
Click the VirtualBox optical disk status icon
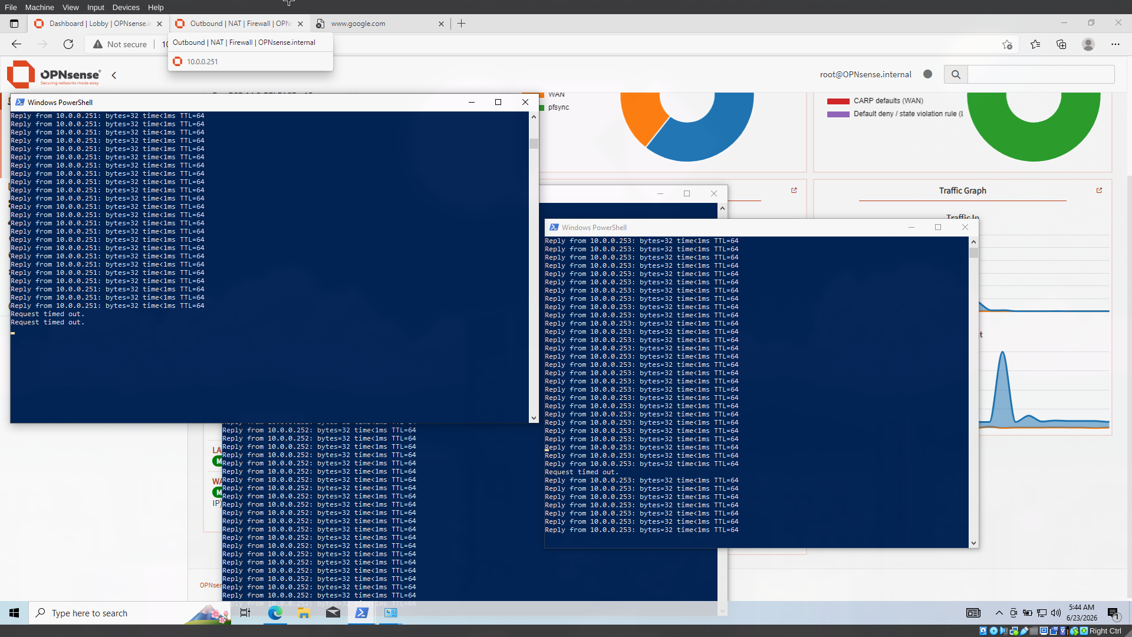[993, 631]
